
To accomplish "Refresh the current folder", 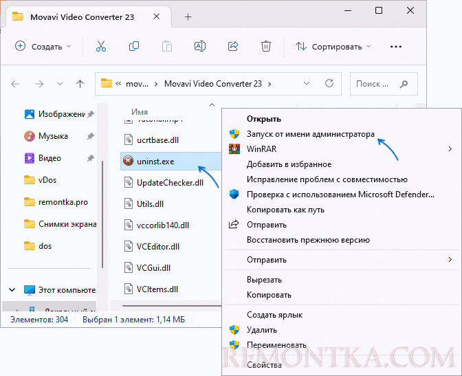I will [329, 83].
